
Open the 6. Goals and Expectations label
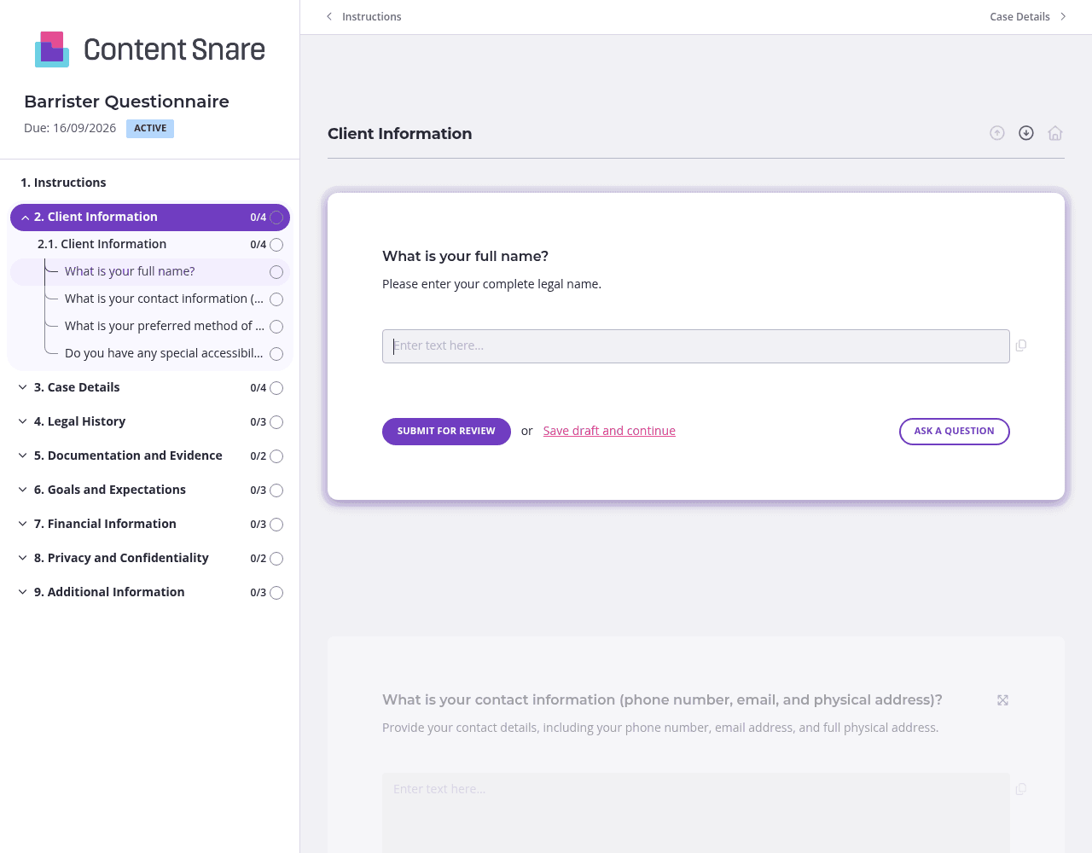[110, 490]
